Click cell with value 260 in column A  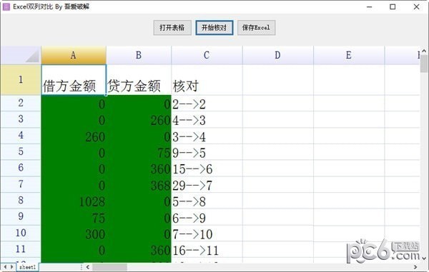pyautogui.click(x=74, y=136)
